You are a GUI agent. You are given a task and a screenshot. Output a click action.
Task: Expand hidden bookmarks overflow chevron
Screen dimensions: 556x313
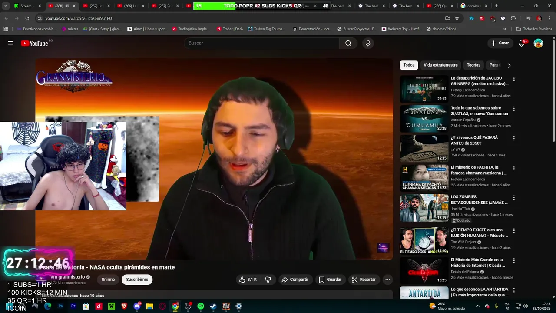pos(505,29)
